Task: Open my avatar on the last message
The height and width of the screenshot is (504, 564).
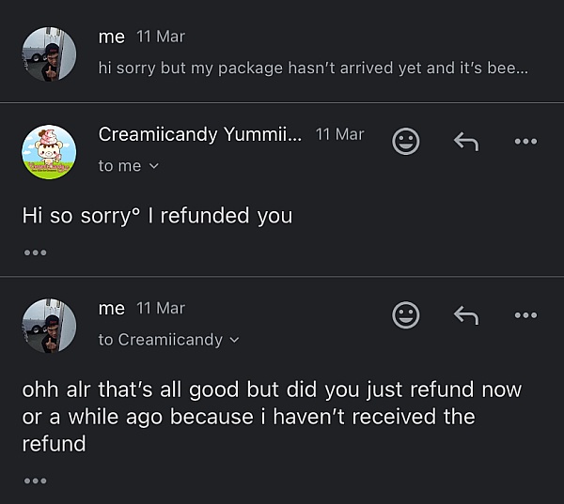Action: 49,325
